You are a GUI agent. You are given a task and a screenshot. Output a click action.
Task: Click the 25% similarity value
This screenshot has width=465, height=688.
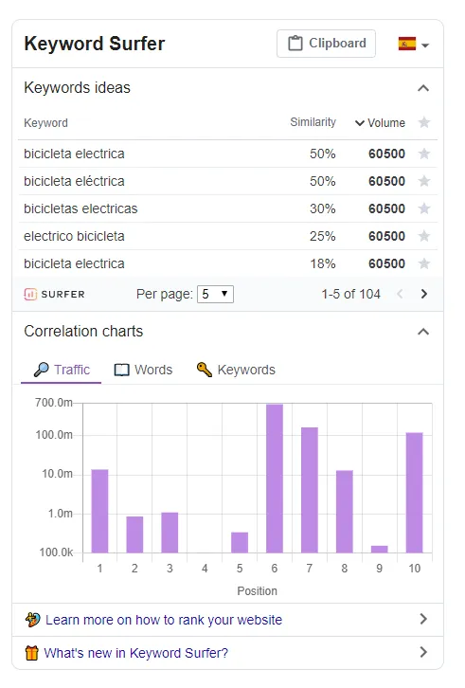(322, 236)
